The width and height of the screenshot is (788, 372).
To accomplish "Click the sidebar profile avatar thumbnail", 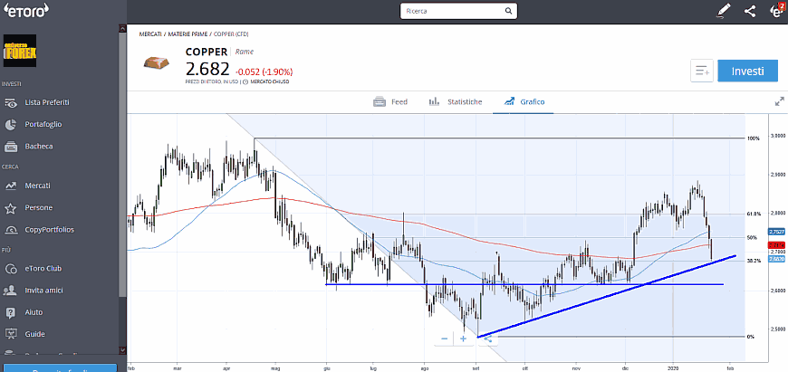I will [21, 52].
